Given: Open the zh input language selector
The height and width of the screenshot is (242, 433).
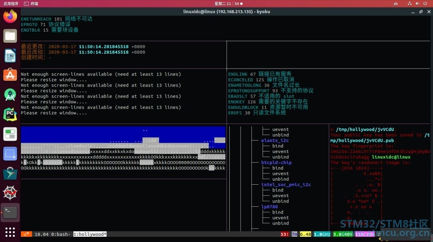Looking at the screenshot, I should 396,4.
